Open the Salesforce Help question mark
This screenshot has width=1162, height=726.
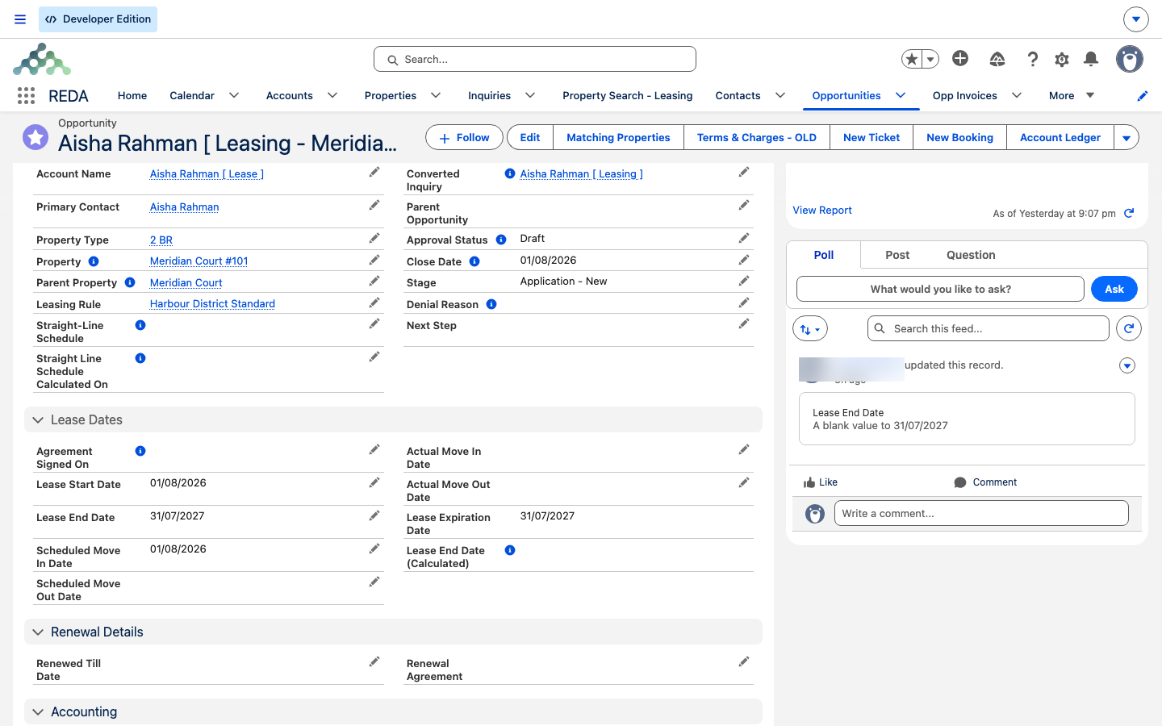click(x=1032, y=59)
